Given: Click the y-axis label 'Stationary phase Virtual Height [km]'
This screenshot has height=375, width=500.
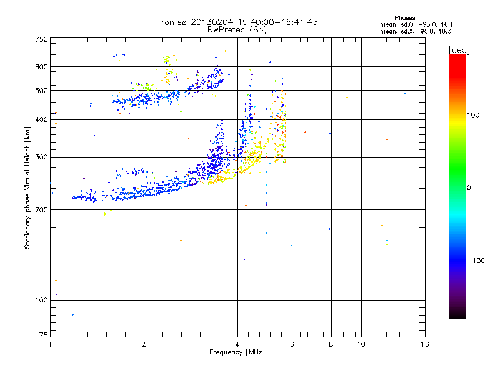Looking at the screenshot, I should 27,187.
